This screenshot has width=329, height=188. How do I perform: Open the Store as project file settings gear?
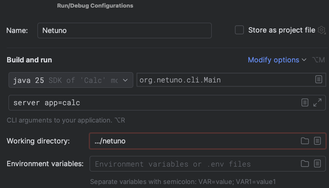coord(322,30)
